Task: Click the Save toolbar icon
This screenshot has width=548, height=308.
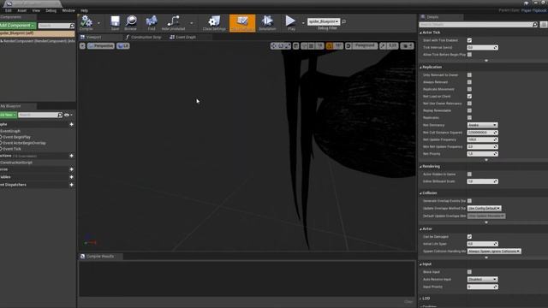Action: click(x=115, y=21)
